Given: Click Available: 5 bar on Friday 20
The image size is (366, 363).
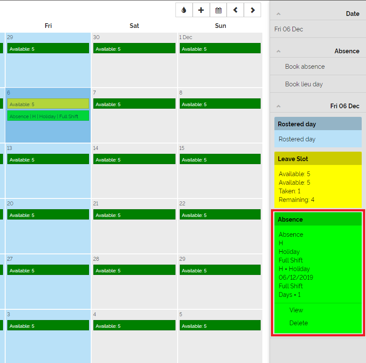Looking at the screenshot, I should [x=48, y=214].
